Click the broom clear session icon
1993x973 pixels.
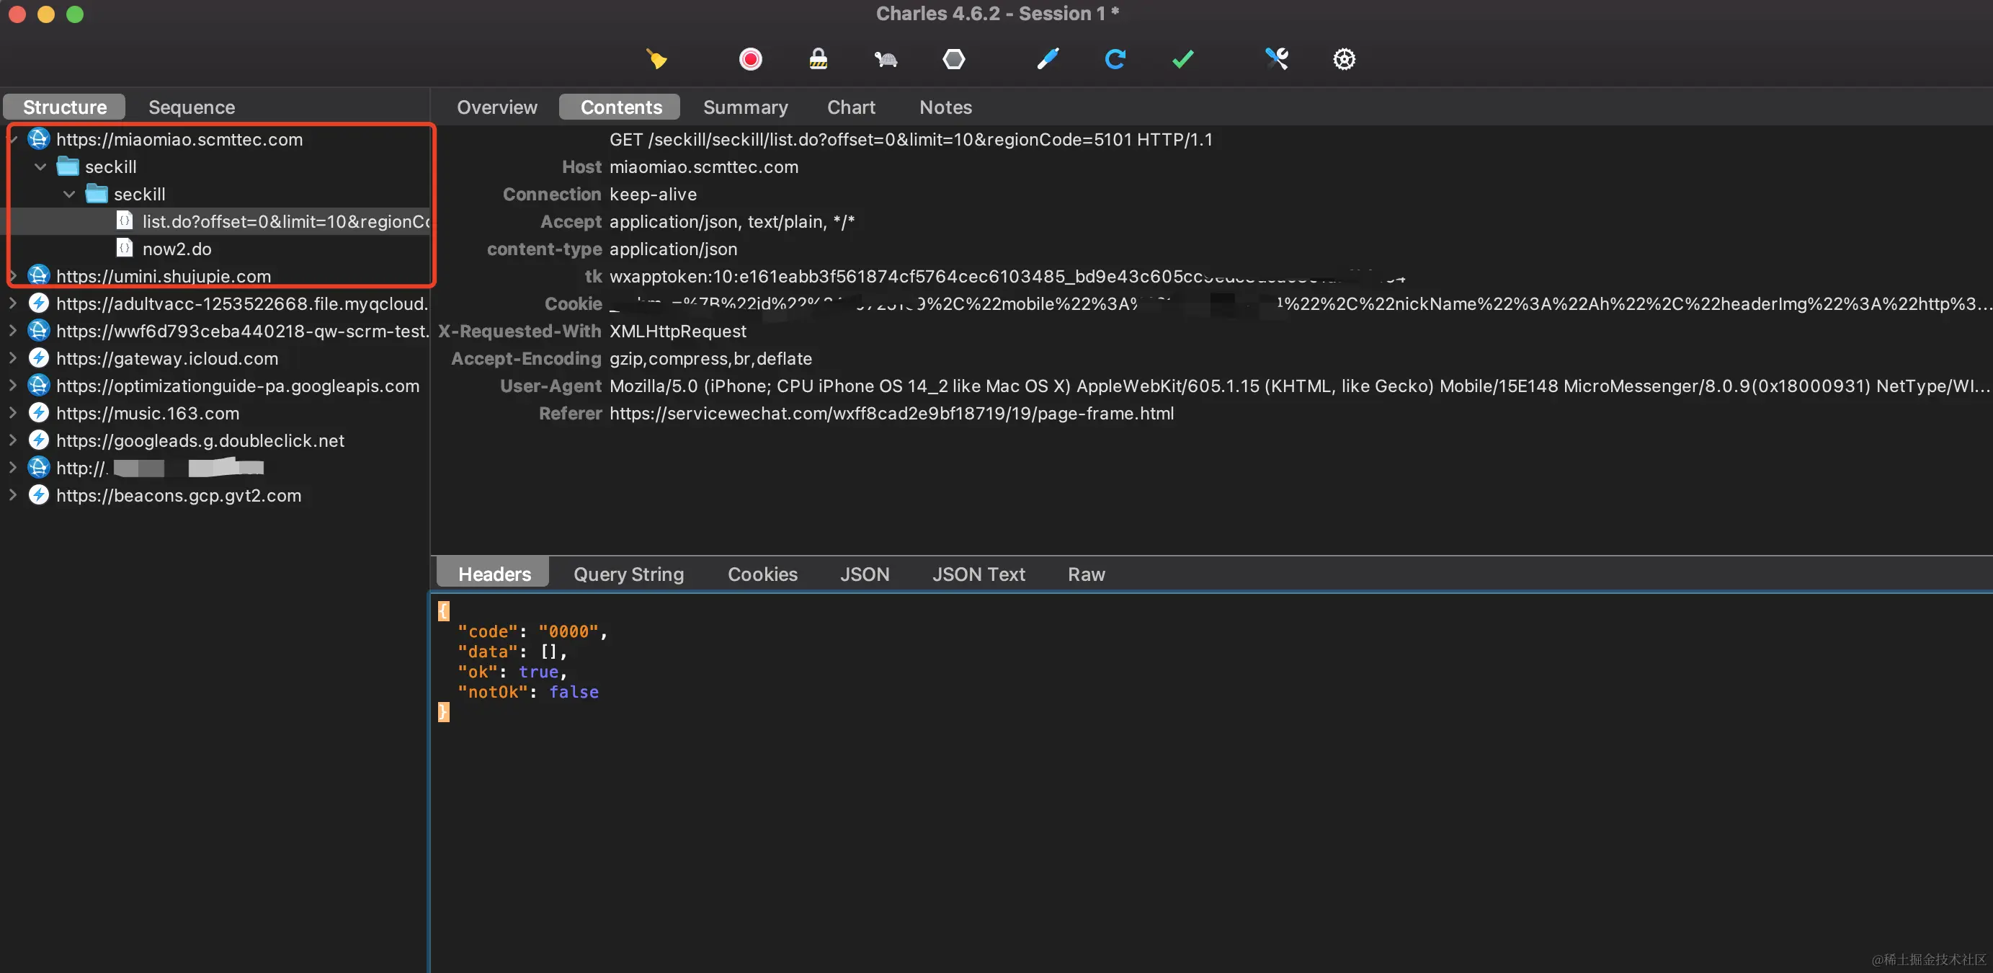[x=656, y=59]
